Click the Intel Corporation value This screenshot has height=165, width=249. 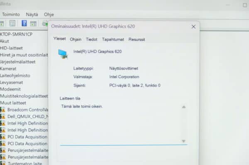tap(124, 77)
